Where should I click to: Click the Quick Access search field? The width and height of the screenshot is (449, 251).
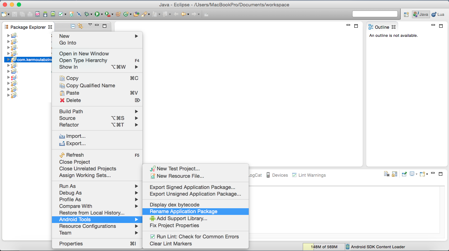pos(375,14)
